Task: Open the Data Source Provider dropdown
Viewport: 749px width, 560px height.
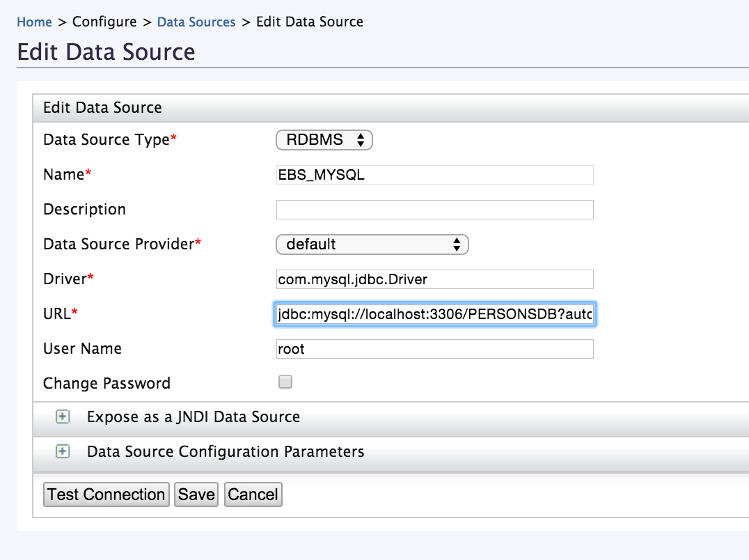Action: point(372,244)
